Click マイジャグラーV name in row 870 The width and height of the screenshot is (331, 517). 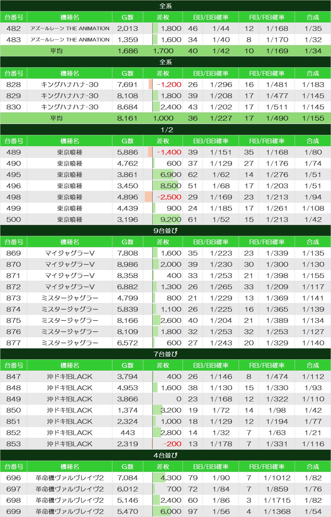(70, 264)
